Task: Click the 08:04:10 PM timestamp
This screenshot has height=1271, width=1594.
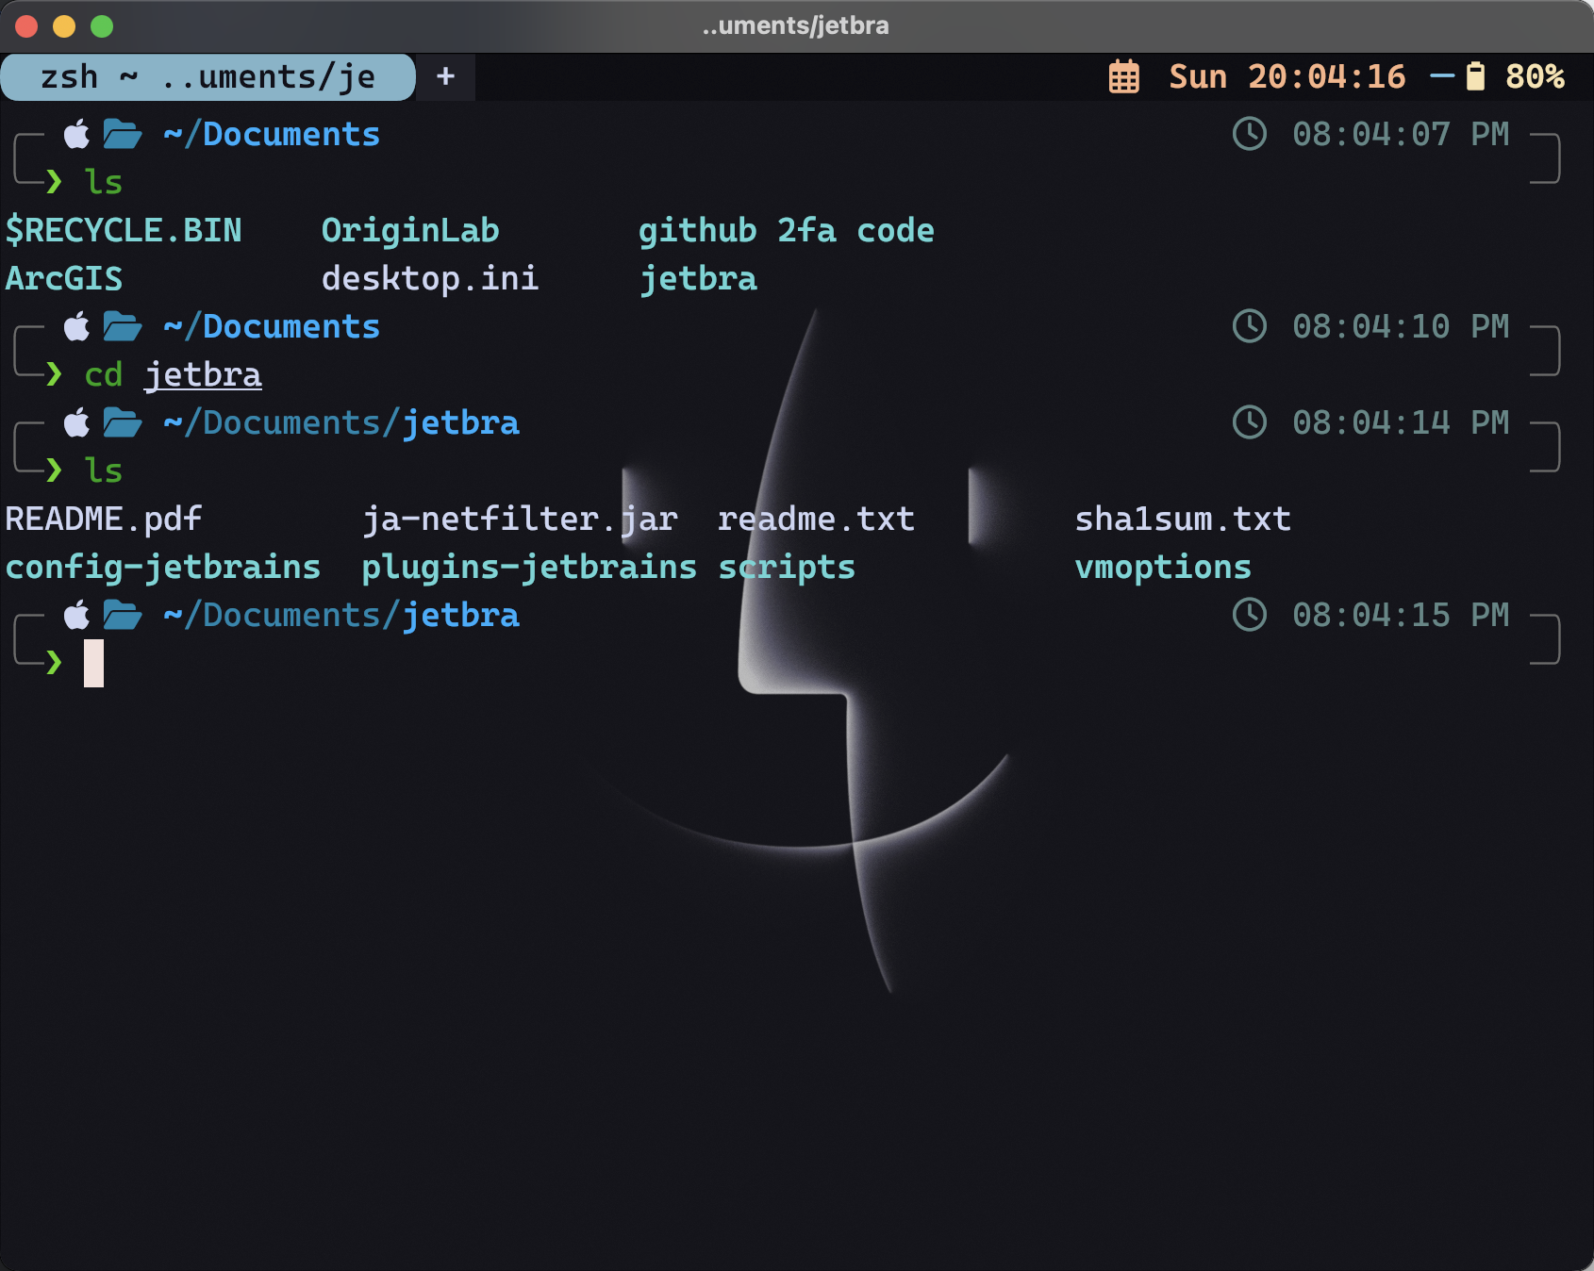Action: 1401,326
